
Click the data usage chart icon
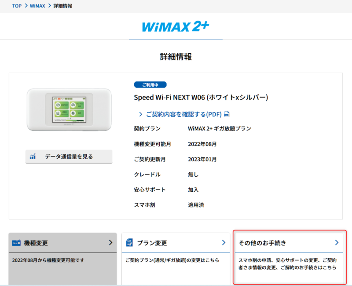coord(33,156)
